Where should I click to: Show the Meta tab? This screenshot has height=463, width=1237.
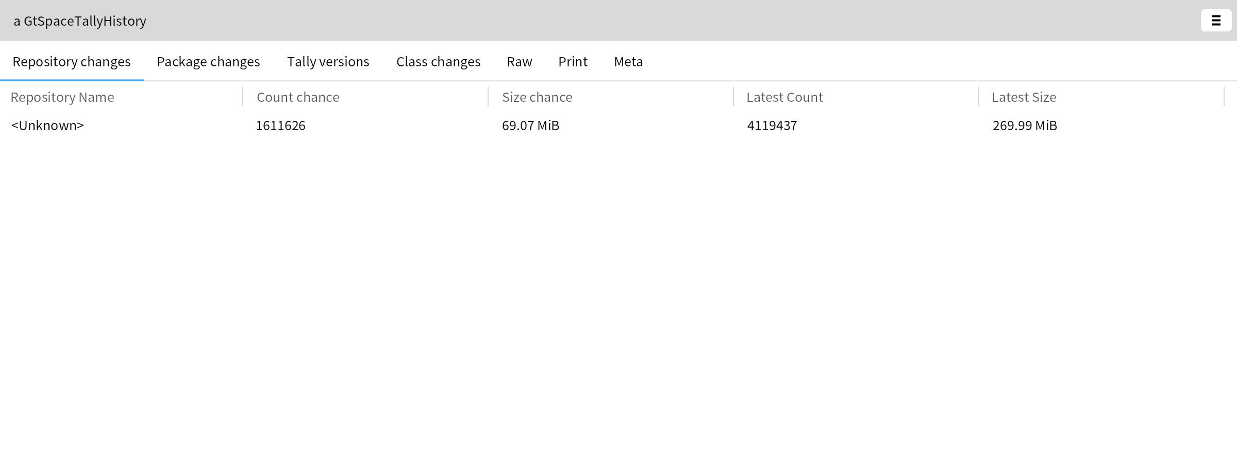click(628, 62)
